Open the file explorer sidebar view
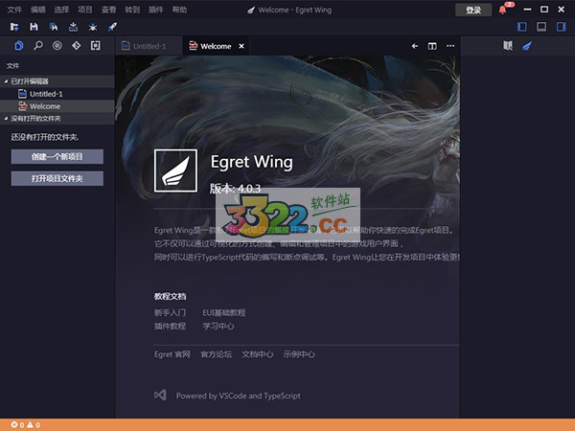Image resolution: width=575 pixels, height=431 pixels. click(19, 46)
